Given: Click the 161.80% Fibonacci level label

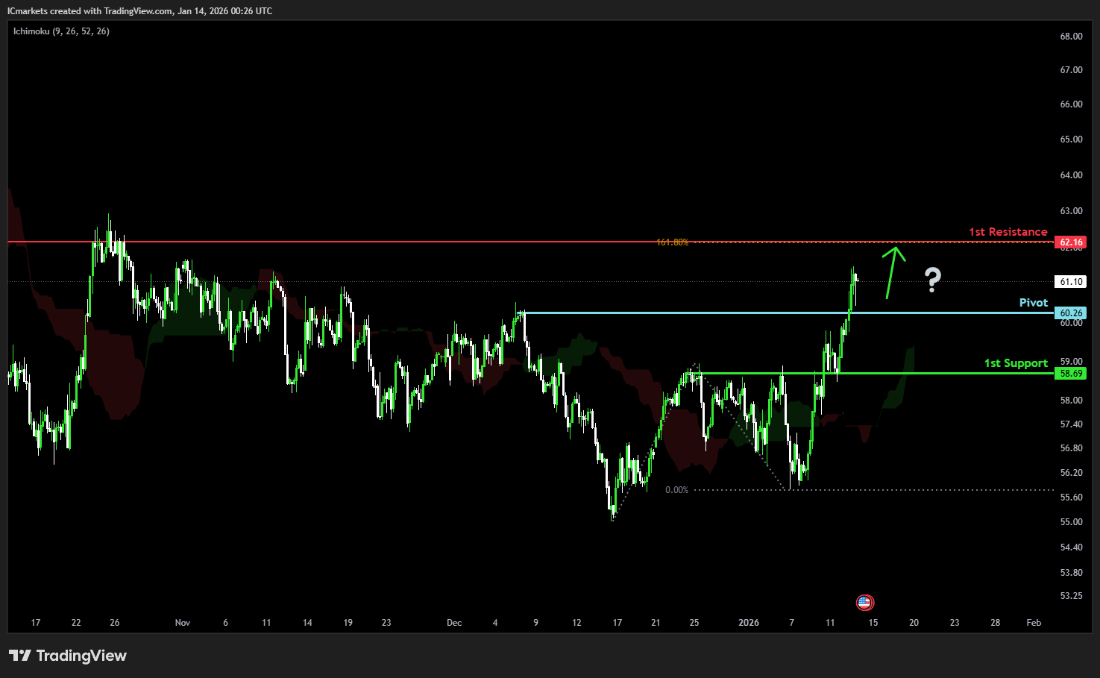Looking at the screenshot, I should 672,242.
